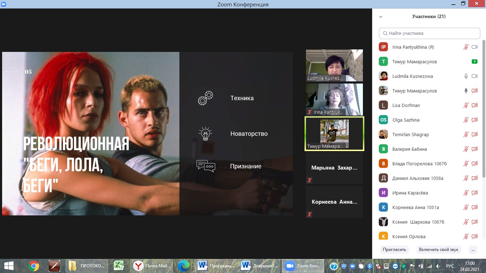
Task: Open Yandex browser Почта Mail on the taskbar
Action: pos(152,266)
